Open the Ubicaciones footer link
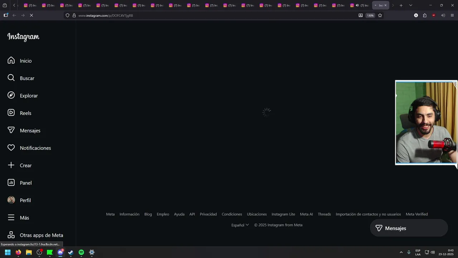The image size is (458, 258). tap(257, 214)
